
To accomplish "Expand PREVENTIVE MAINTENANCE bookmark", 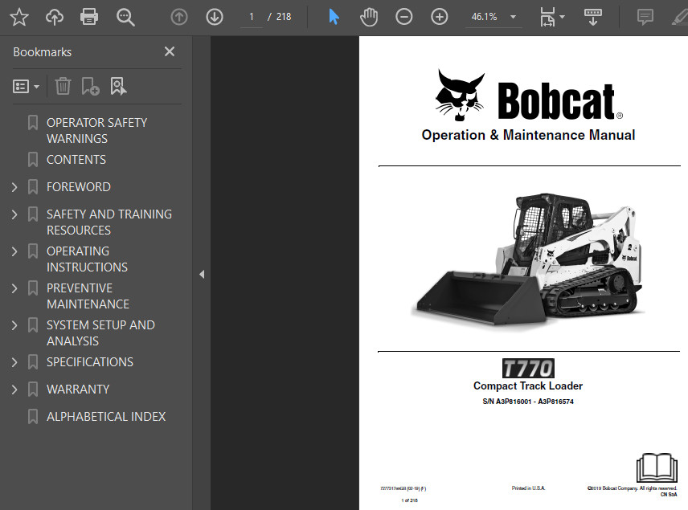I will click(x=14, y=288).
